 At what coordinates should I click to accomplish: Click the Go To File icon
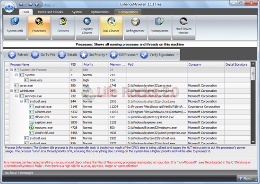pyautogui.click(x=35, y=54)
